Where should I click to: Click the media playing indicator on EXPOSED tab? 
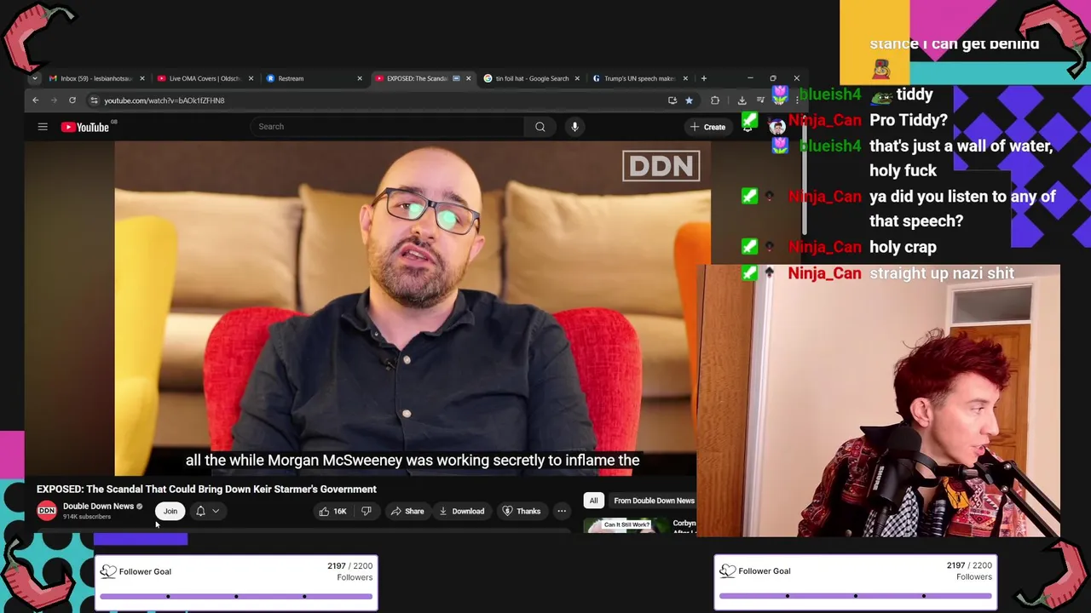[x=456, y=78]
